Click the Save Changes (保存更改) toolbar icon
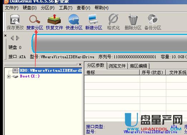187x135 pixels. pos(15,22)
